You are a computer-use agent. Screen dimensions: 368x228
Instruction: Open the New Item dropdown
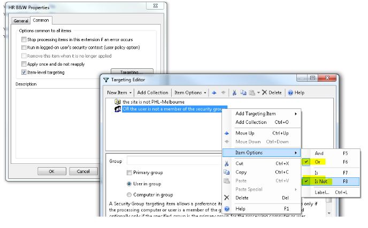(x=120, y=92)
